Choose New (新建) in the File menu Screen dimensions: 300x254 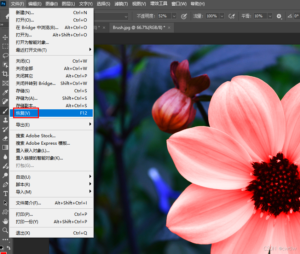point(51,13)
